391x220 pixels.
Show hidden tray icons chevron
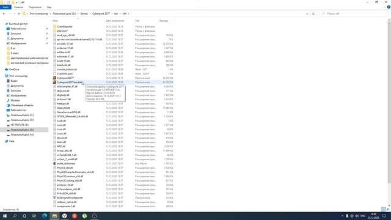coord(342,216)
